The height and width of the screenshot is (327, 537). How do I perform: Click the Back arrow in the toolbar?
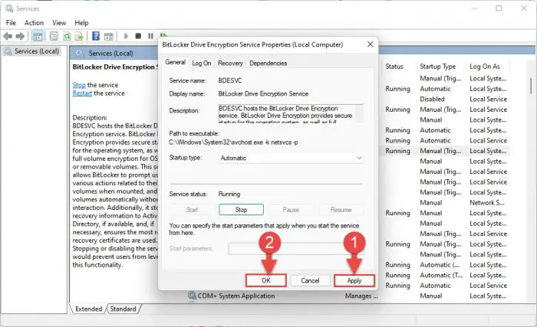point(8,36)
